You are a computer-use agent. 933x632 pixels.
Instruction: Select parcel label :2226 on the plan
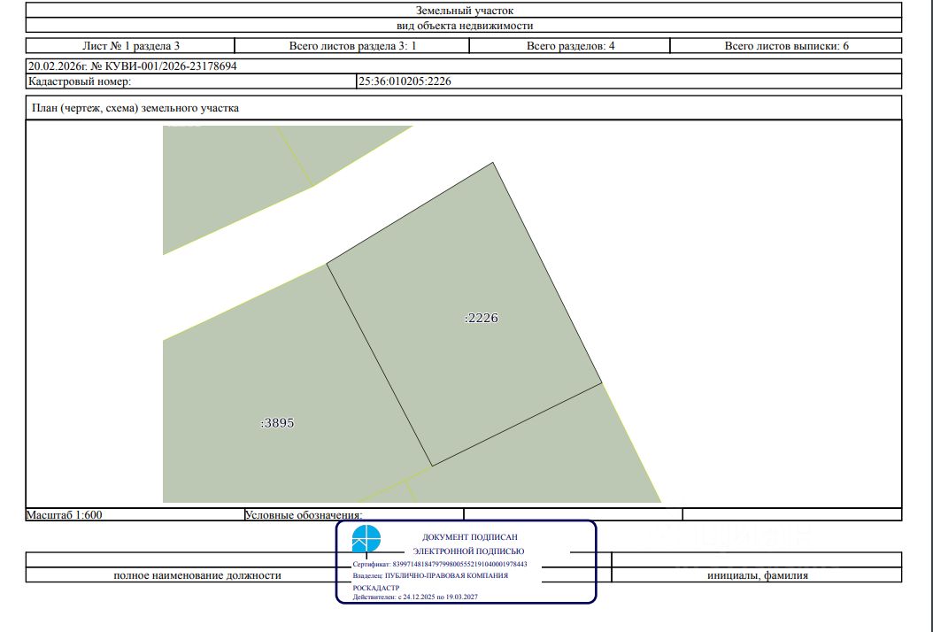point(481,319)
